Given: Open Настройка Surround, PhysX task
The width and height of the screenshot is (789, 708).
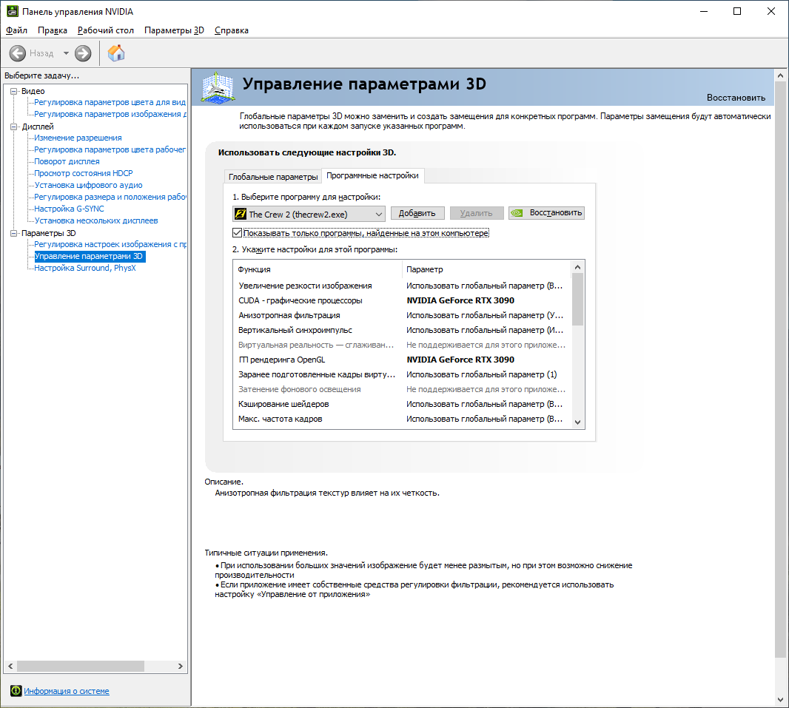Looking at the screenshot, I should 85,268.
